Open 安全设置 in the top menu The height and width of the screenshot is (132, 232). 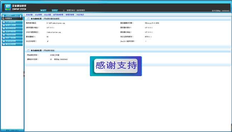coord(47,15)
